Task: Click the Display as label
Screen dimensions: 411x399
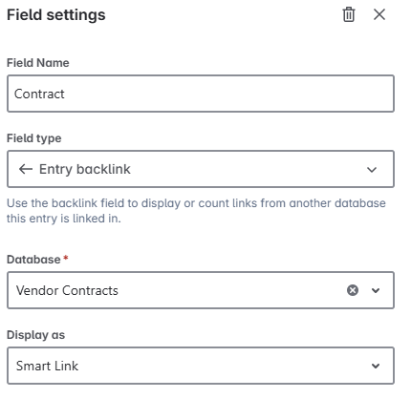Action: coord(35,335)
